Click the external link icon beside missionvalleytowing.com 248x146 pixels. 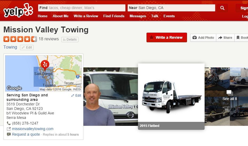tap(9, 129)
